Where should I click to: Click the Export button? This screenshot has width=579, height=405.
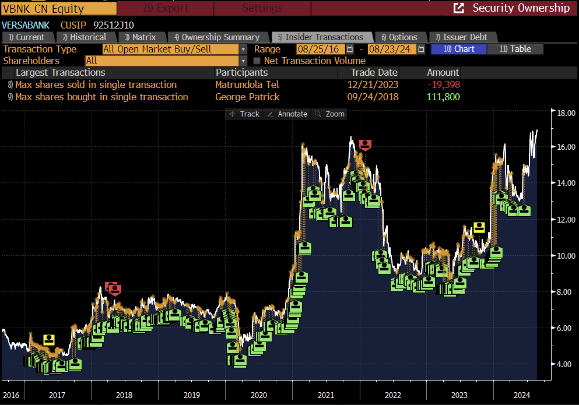coord(166,8)
